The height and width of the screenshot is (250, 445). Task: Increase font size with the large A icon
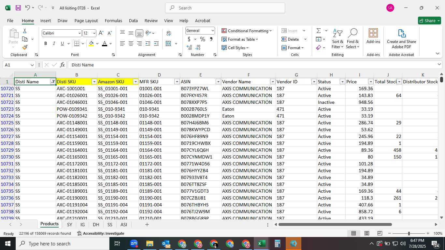pyautogui.click(x=101, y=33)
